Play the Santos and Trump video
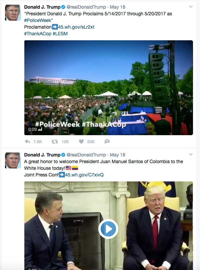Viewport: 200px width, 270px height. 108,229
